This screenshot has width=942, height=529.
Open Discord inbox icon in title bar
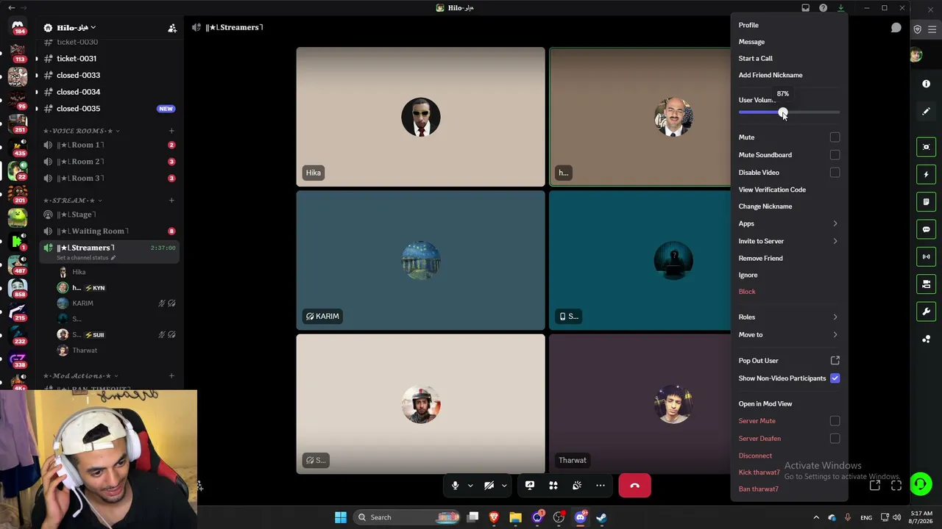click(806, 8)
